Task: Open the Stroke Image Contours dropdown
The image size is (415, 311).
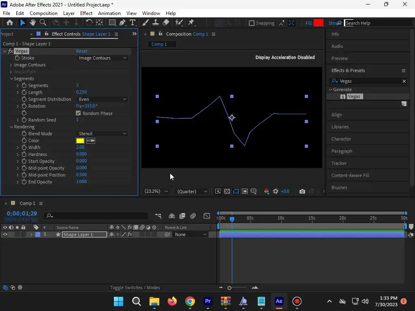Action: (102, 58)
